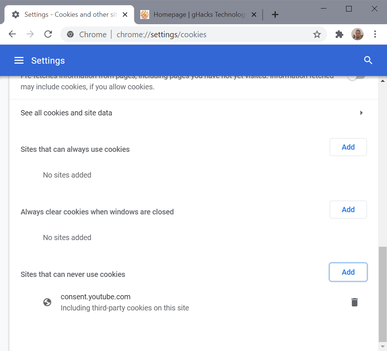Click the vertical scrollbar thumb
Screen dimensions: 387x351
(x=383, y=294)
